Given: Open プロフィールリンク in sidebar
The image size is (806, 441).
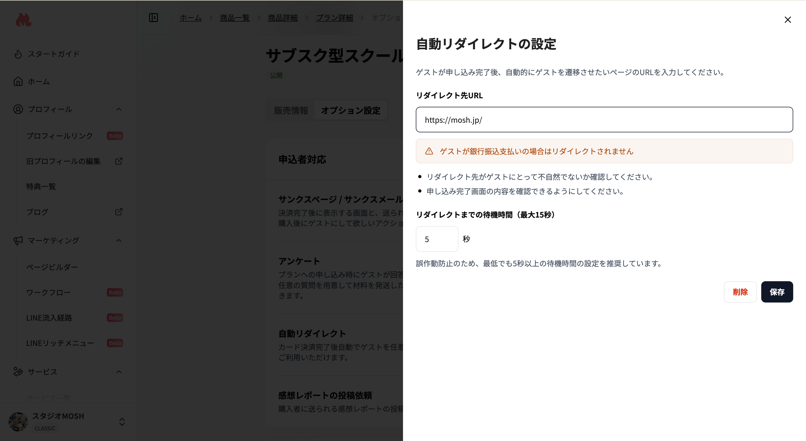Looking at the screenshot, I should pos(59,136).
